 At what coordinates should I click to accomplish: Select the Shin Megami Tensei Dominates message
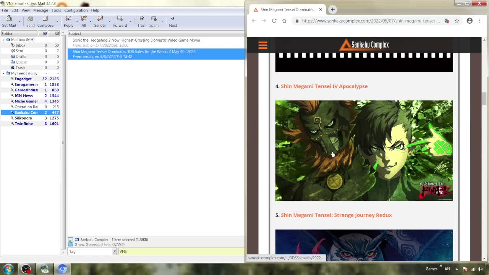point(156,54)
